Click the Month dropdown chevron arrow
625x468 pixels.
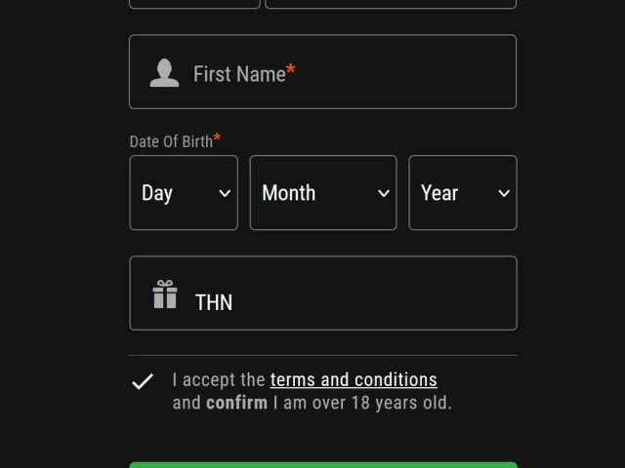click(x=384, y=193)
